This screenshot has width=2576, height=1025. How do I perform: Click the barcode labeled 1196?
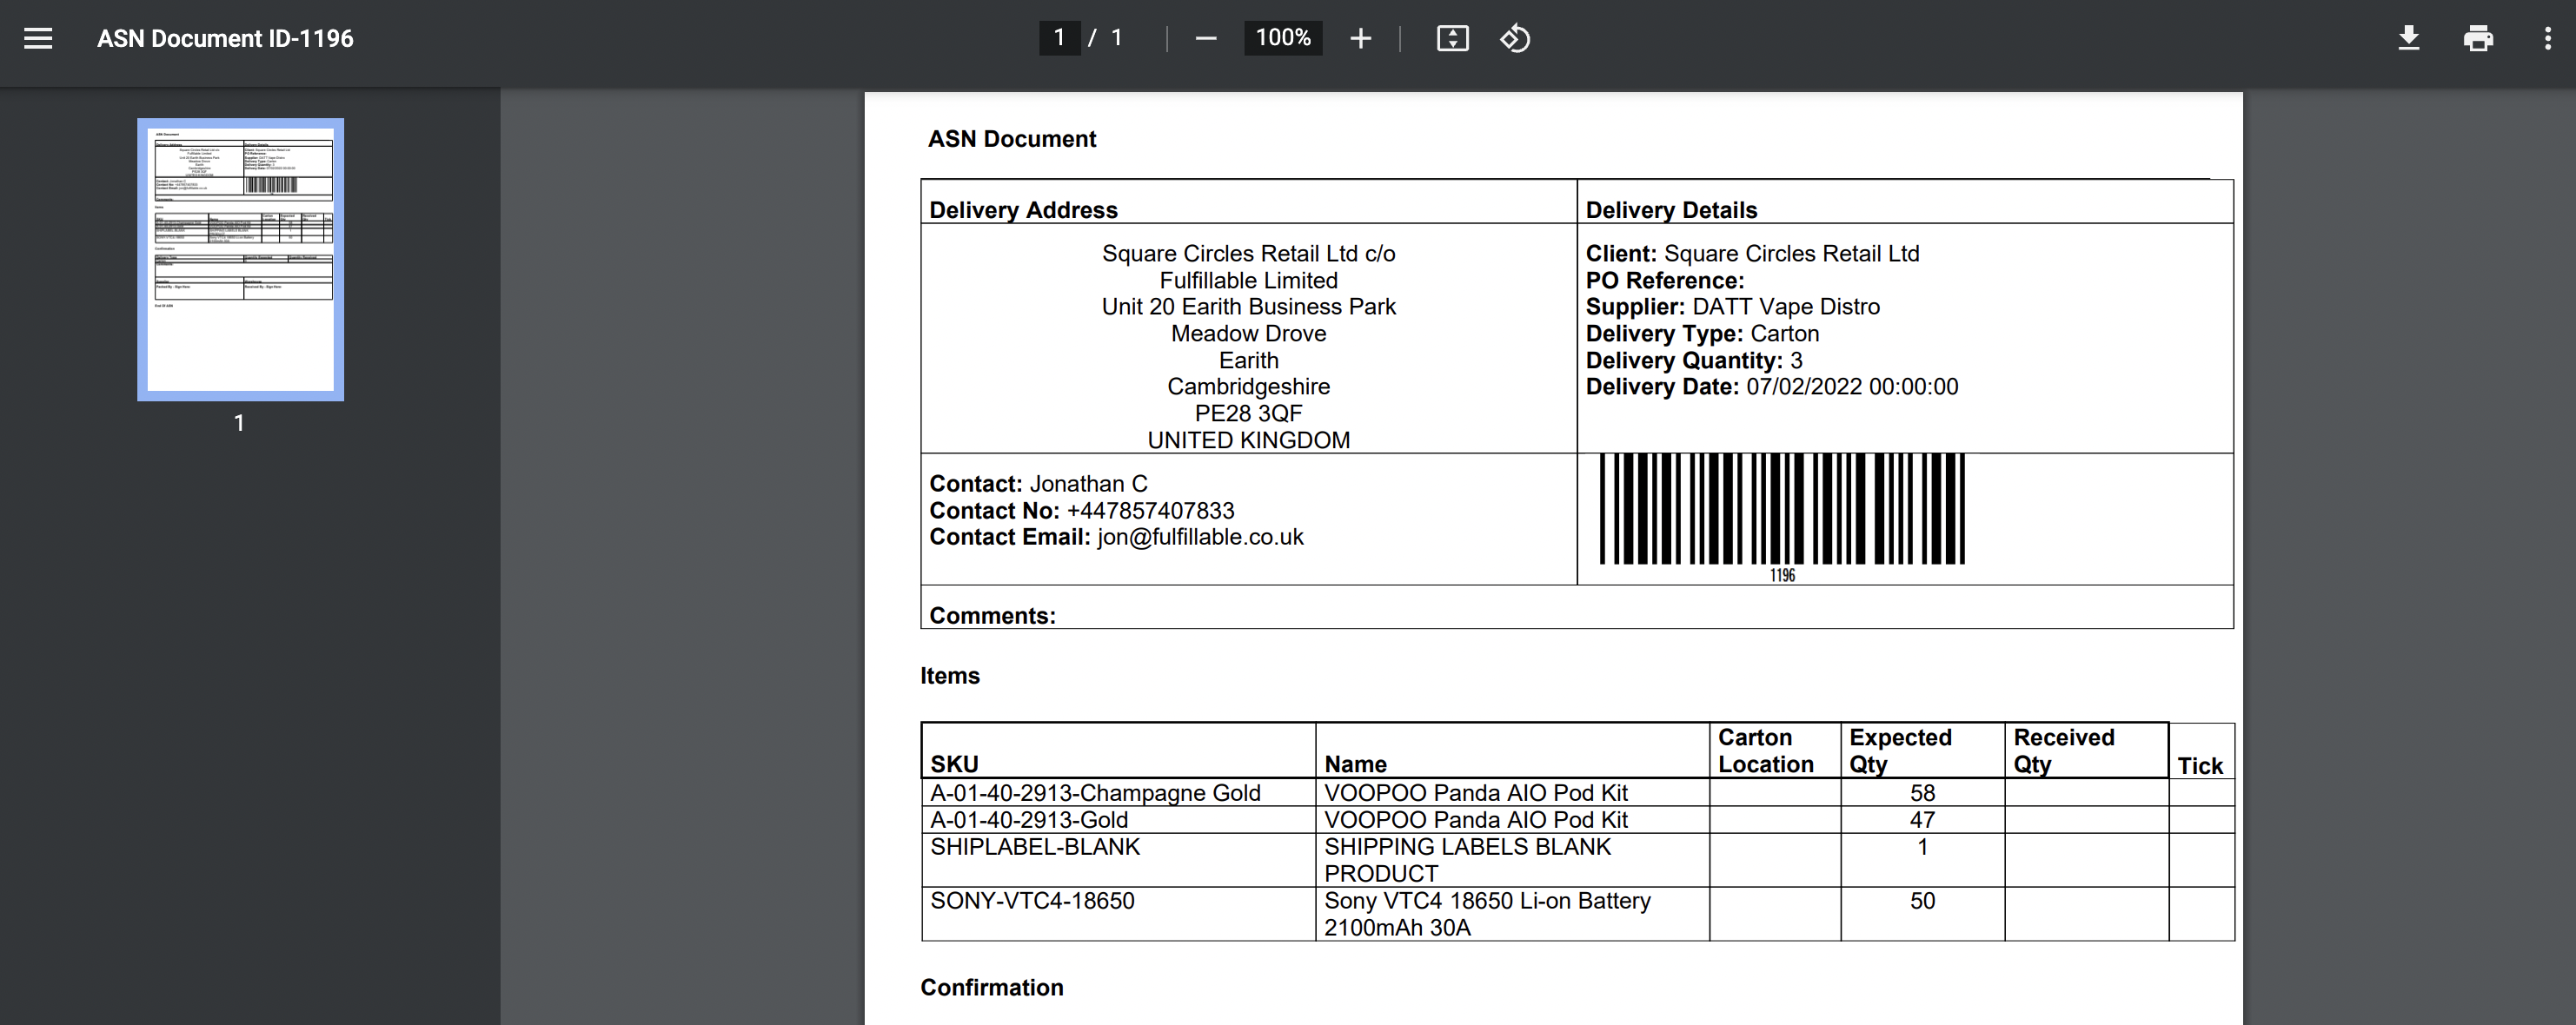(x=1782, y=518)
